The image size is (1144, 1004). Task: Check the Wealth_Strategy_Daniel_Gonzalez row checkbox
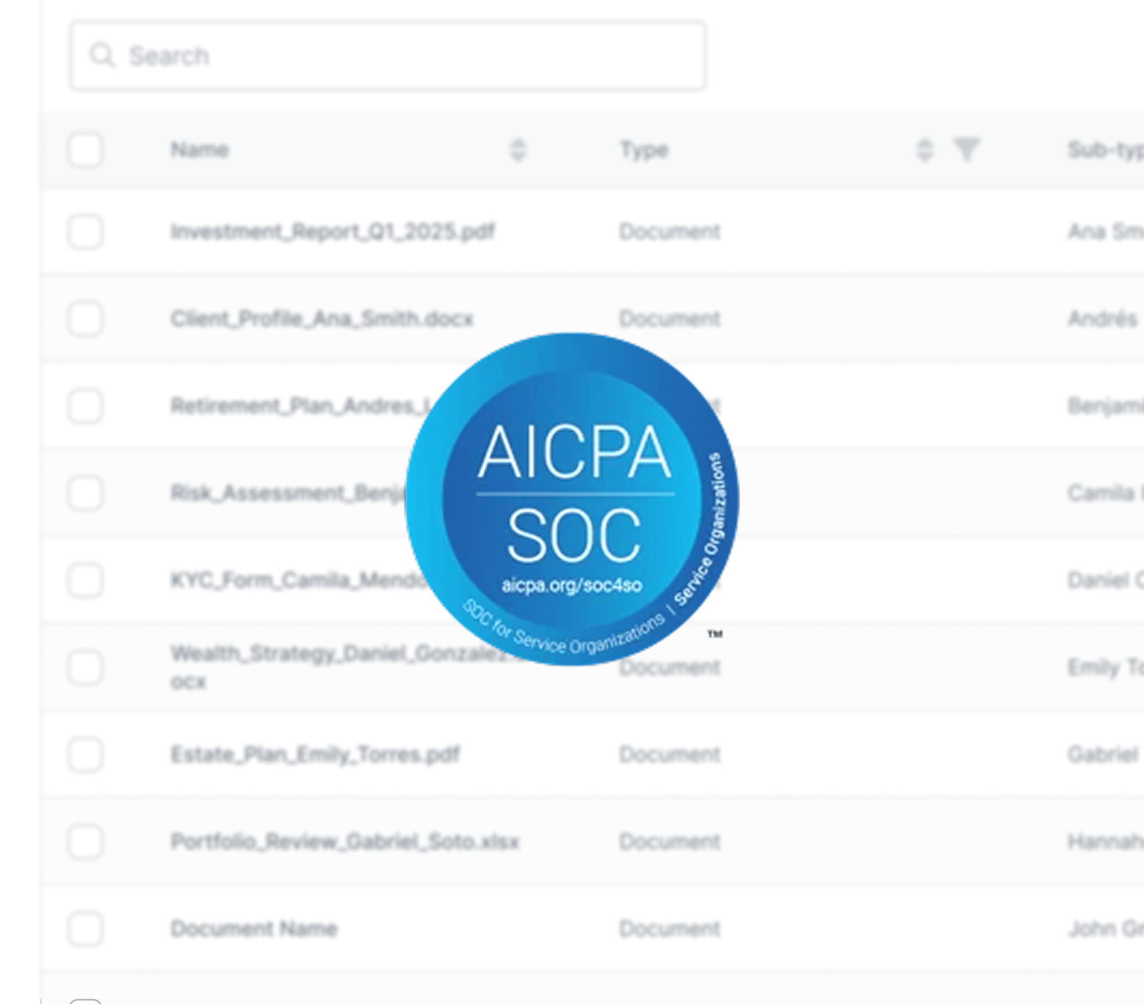click(x=85, y=667)
